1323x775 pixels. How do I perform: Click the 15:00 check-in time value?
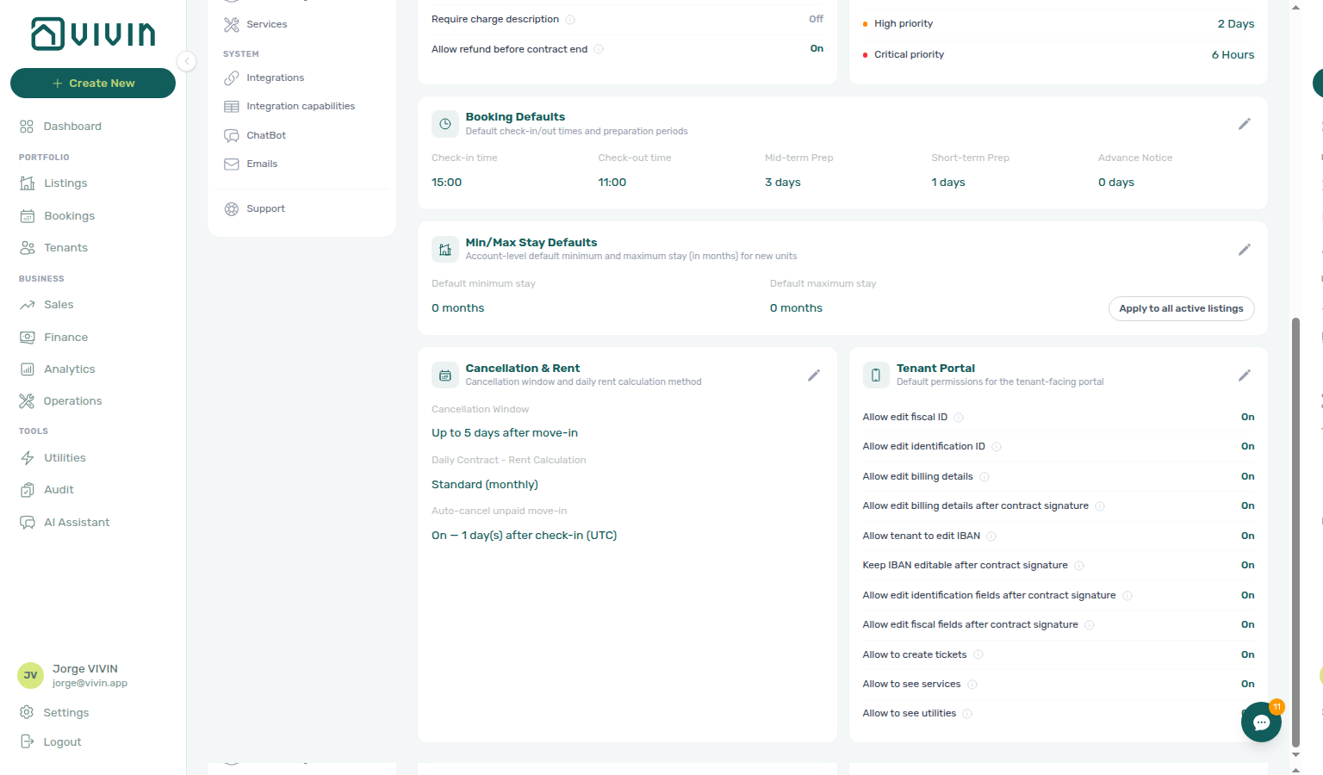[x=446, y=183]
